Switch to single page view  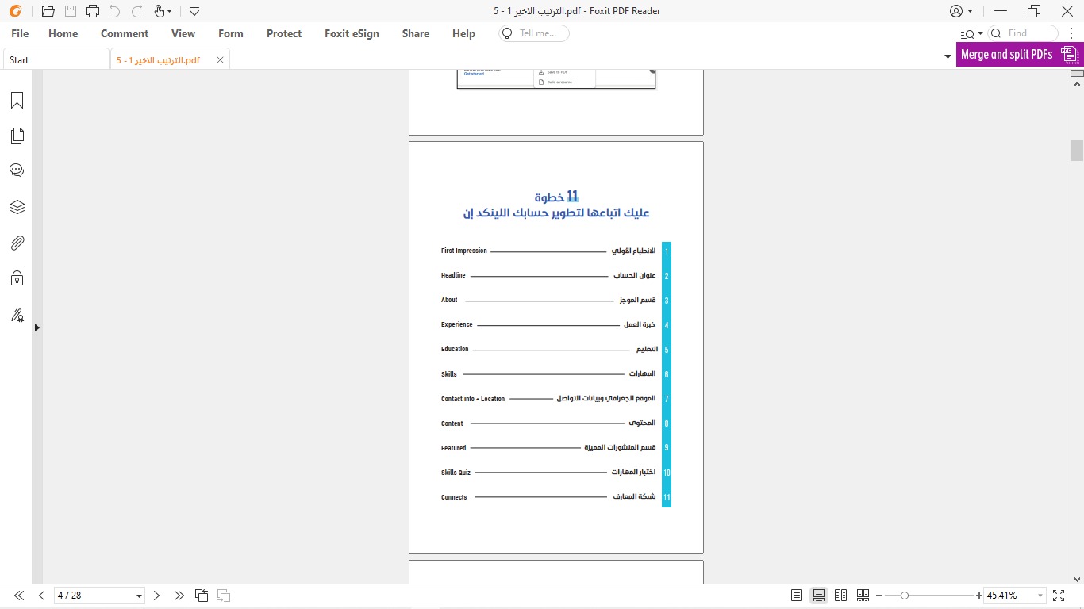click(797, 596)
